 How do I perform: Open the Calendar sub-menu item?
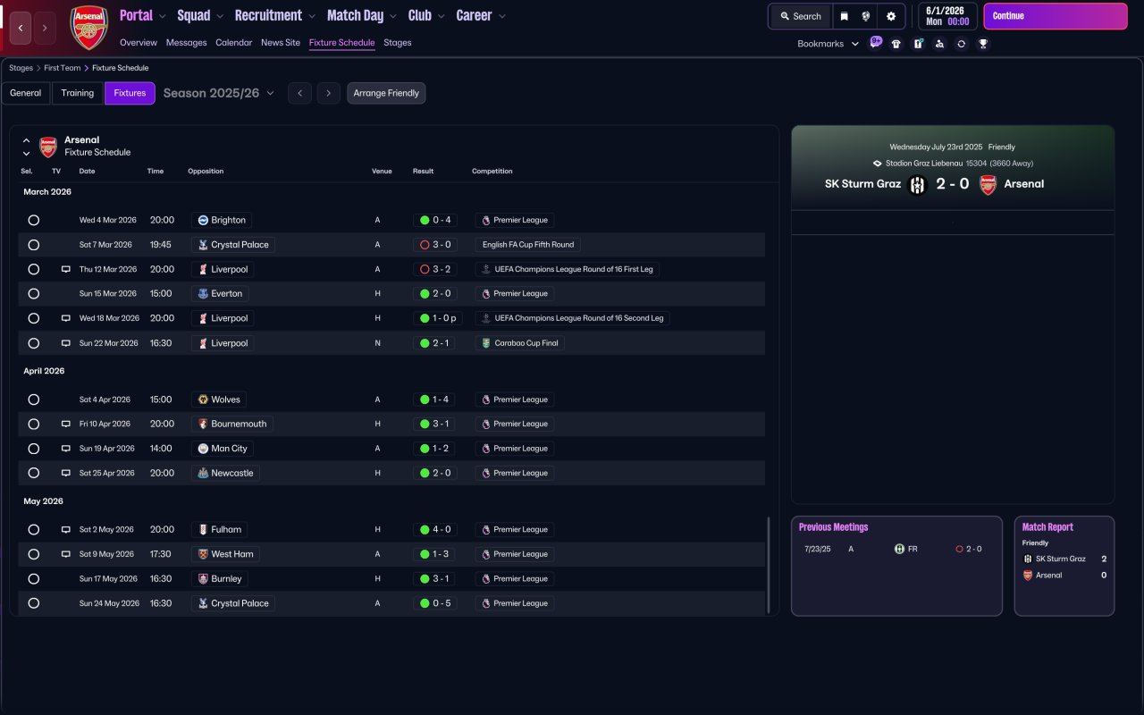[x=233, y=43]
